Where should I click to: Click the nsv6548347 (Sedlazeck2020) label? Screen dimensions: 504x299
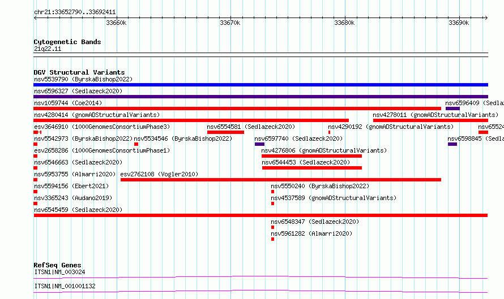click(x=315, y=222)
